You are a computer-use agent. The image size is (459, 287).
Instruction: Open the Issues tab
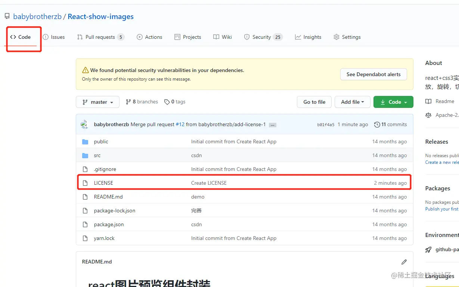(x=54, y=37)
